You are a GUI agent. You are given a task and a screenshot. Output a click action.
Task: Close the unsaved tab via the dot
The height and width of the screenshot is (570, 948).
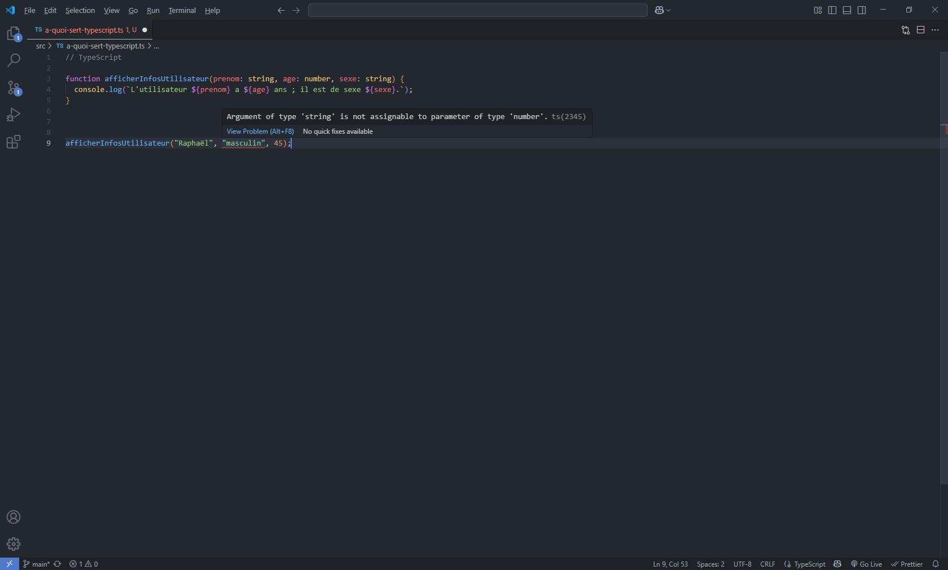[144, 30]
